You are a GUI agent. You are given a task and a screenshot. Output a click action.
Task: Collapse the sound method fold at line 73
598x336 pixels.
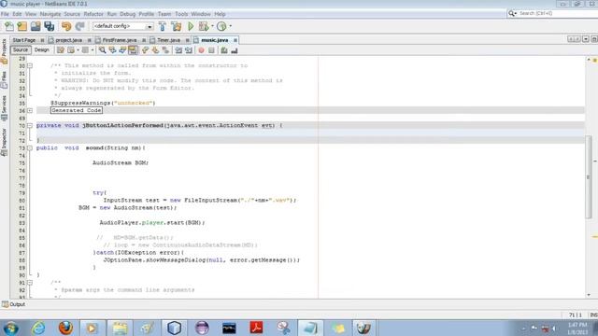30,148
